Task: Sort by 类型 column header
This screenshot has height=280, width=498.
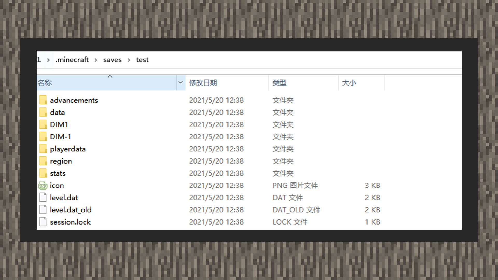Action: pos(304,83)
